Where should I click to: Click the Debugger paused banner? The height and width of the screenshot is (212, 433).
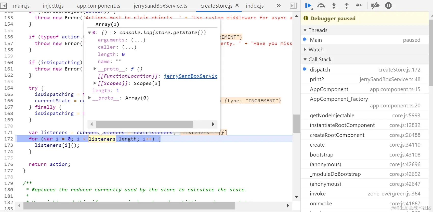click(x=365, y=18)
